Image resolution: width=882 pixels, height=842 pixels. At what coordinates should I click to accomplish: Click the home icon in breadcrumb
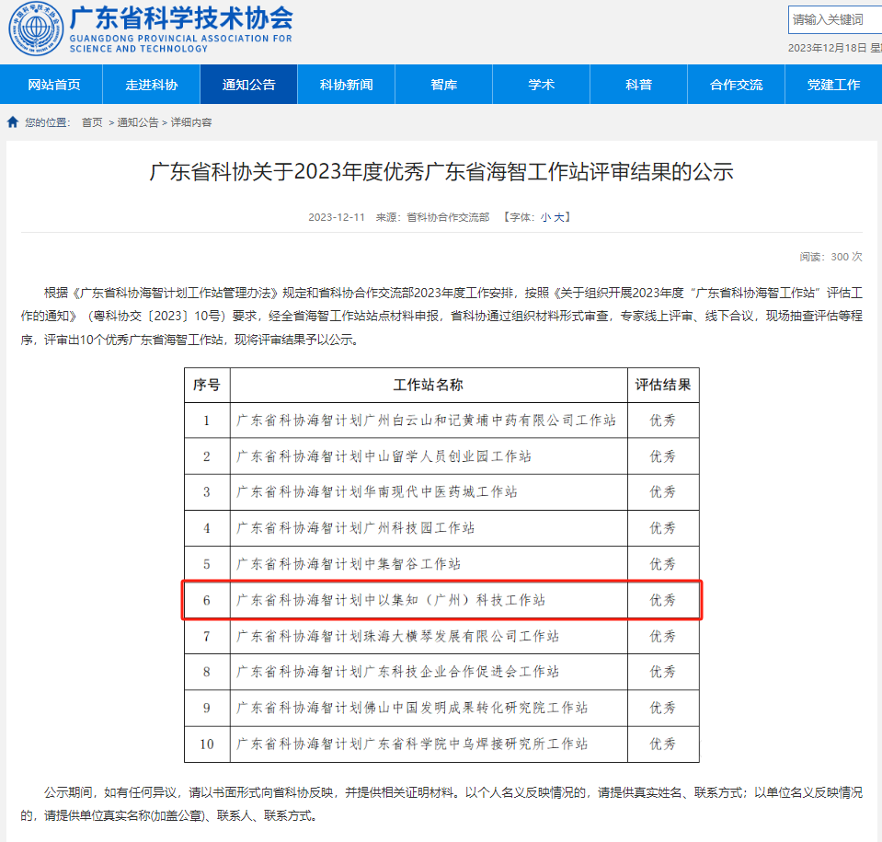coord(13,122)
